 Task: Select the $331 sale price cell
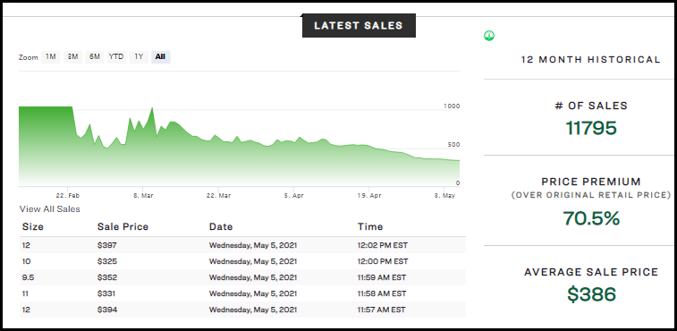(106, 293)
